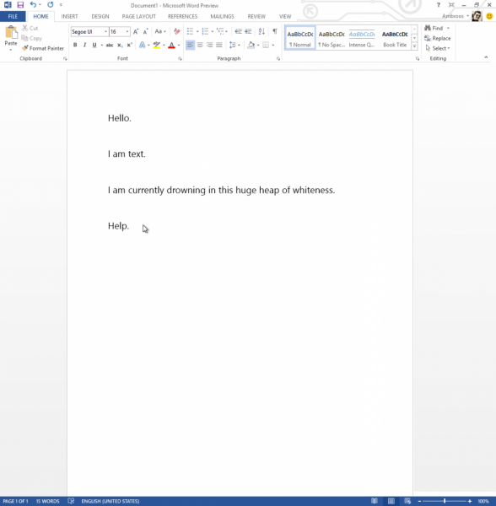Click the Redo/Repeat icon
The image size is (496, 506).
pyautogui.click(x=51, y=5)
